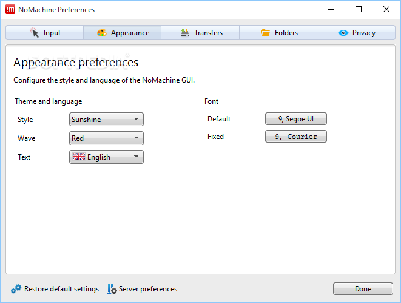Click the Appearance palette icon
The width and height of the screenshot is (401, 303).
[102, 33]
